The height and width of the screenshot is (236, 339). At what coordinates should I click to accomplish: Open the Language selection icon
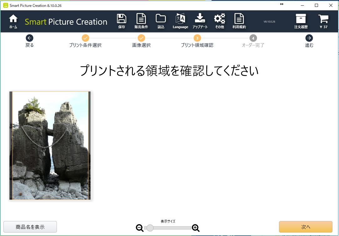pyautogui.click(x=180, y=19)
